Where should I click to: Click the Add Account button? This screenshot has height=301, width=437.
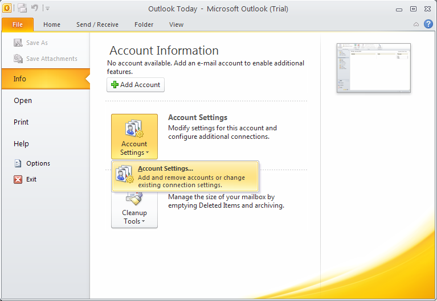click(x=136, y=85)
